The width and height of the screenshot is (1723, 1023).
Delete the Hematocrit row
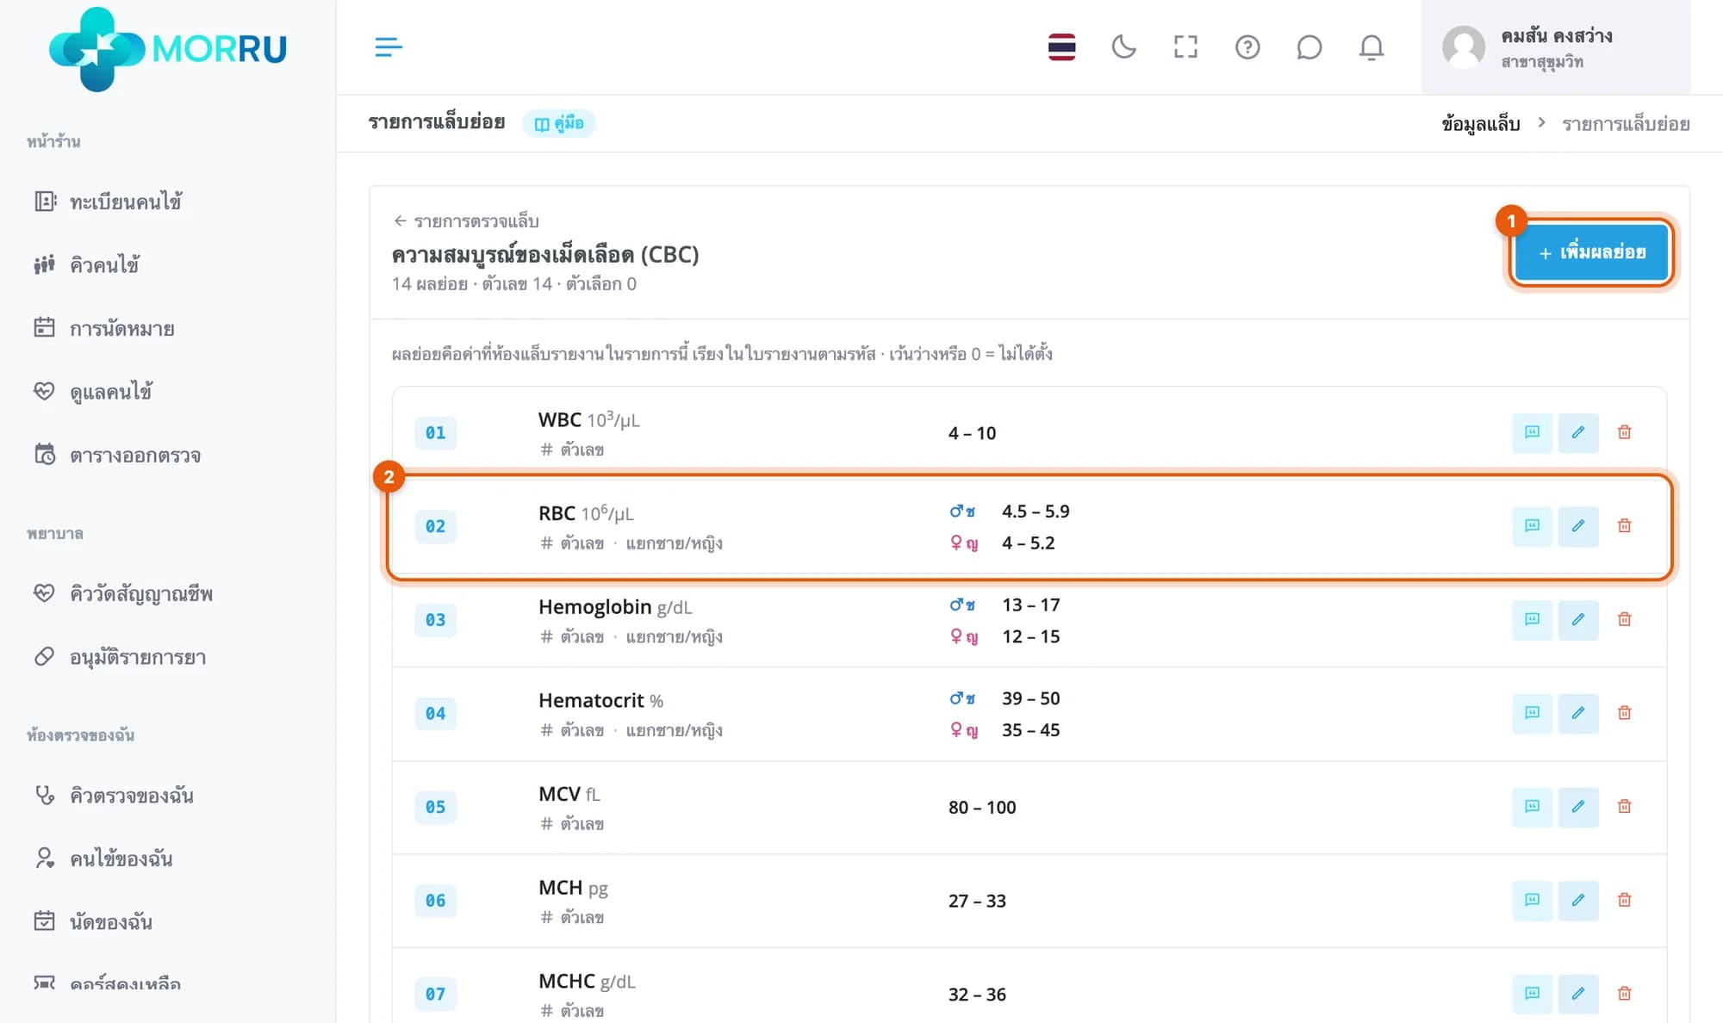click(x=1624, y=713)
